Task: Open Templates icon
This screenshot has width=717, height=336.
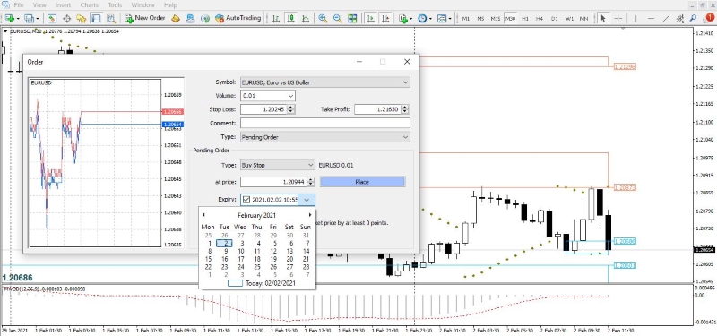Action: point(442,18)
